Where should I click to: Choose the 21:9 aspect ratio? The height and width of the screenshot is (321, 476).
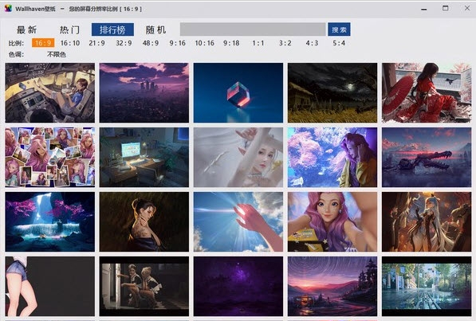[96, 43]
